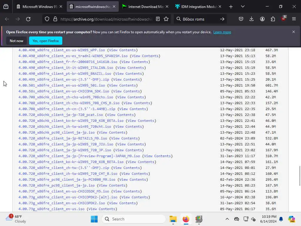Download WIN95_720_JP.iso file
The image size is (301, 226).
tap(65, 150)
